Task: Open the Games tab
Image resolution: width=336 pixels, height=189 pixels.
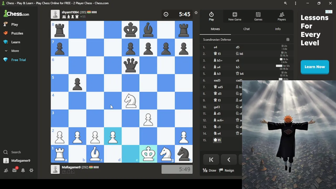Action: [258, 16]
